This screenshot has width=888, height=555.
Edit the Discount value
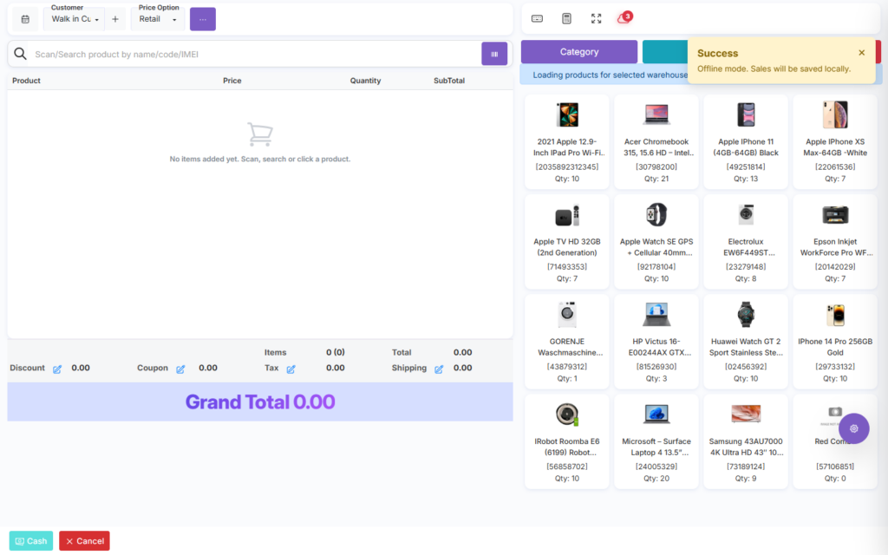pos(57,369)
